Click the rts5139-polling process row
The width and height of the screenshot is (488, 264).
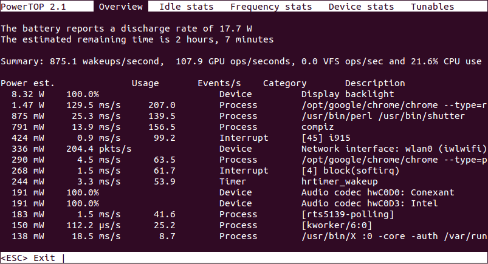tap(244, 214)
